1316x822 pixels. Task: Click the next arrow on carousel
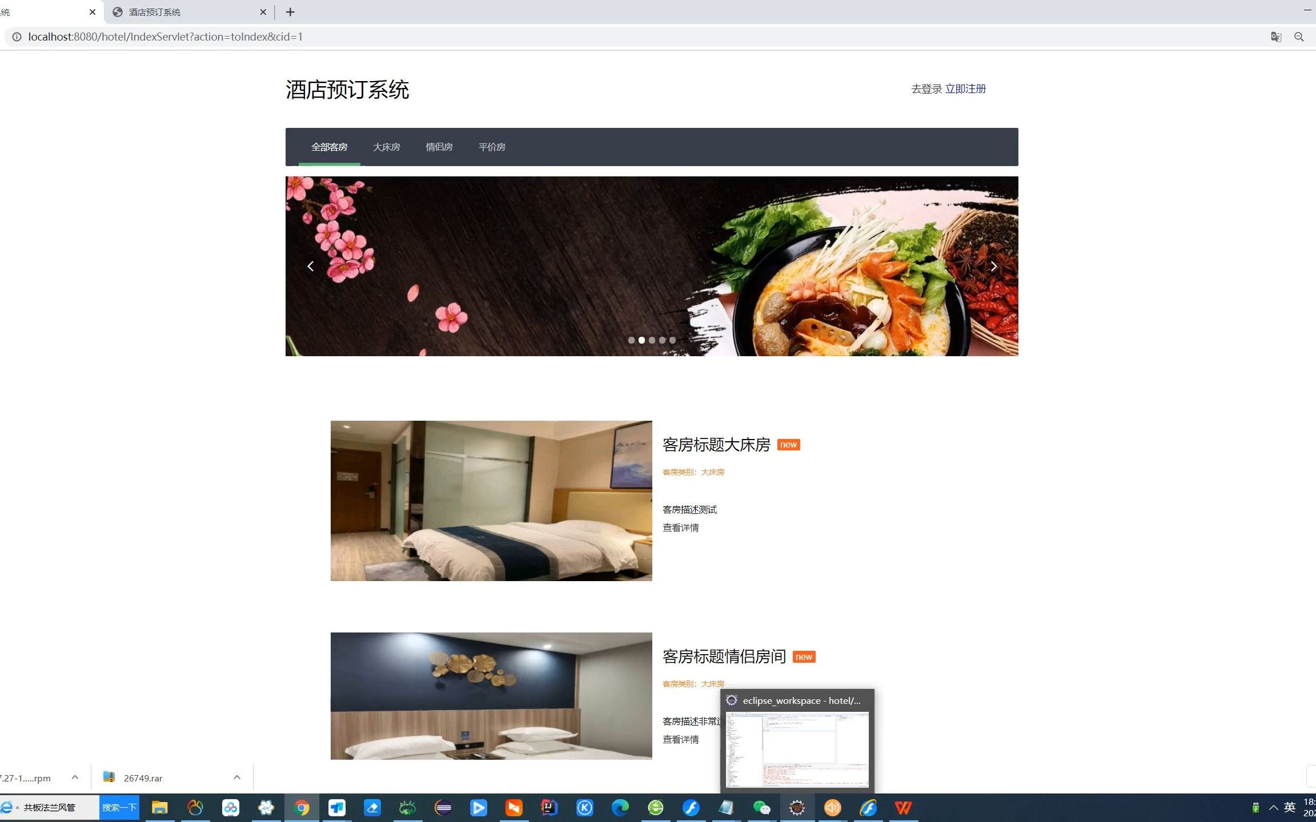click(x=994, y=266)
